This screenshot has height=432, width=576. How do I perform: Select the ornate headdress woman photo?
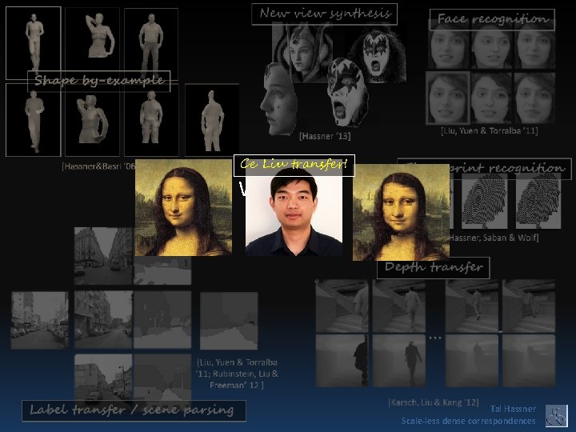[302, 52]
